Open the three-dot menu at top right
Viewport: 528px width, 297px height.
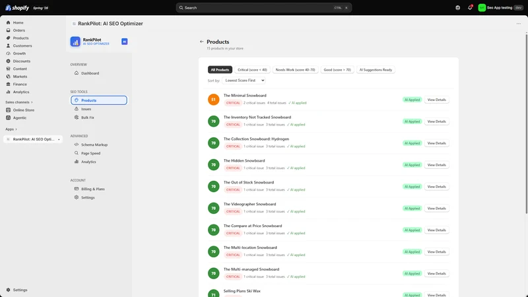[519, 24]
